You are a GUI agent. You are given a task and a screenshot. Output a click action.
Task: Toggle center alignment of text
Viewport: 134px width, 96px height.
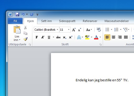point(114,37)
